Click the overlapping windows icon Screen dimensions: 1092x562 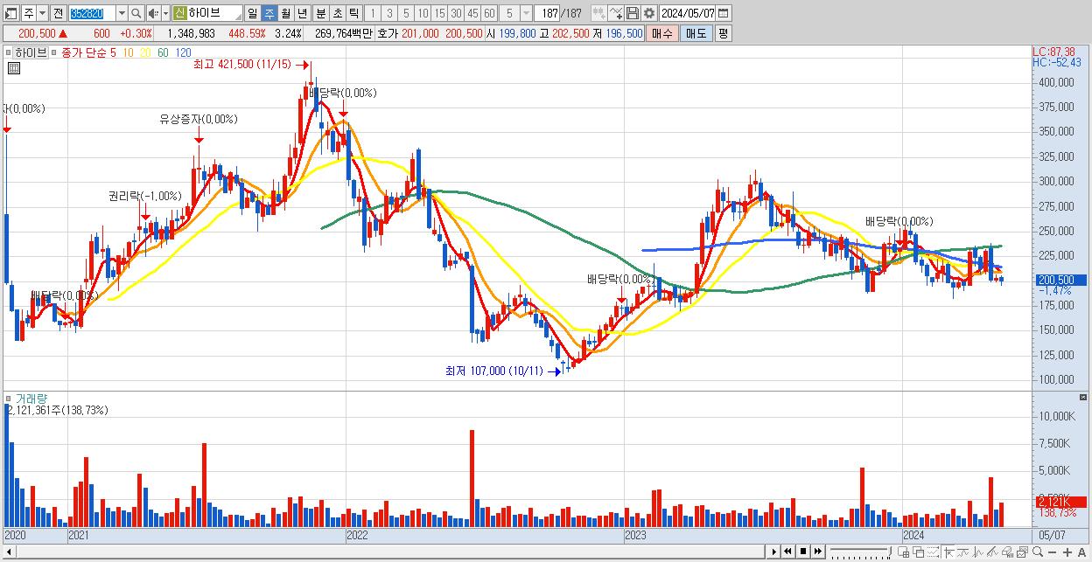point(919,552)
